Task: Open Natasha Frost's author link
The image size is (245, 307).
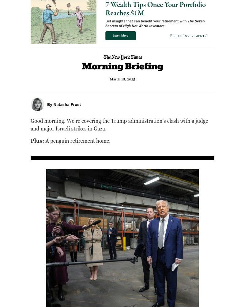Action: pos(67,105)
